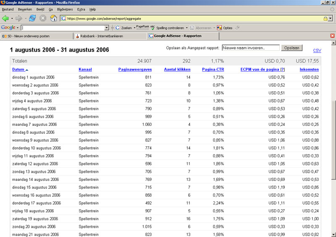Click the Forward arrow button
This screenshot has width=336, height=237.
(x=19, y=18)
